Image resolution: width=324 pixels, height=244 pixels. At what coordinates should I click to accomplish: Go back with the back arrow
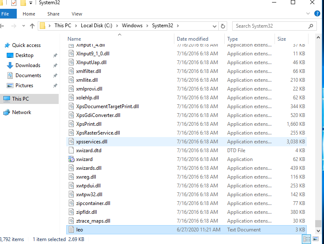pyautogui.click(x=2, y=26)
